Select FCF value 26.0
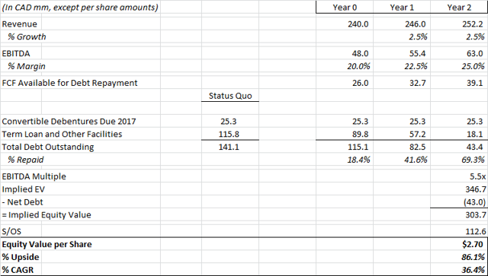This screenshot has width=488, height=276. [360, 83]
